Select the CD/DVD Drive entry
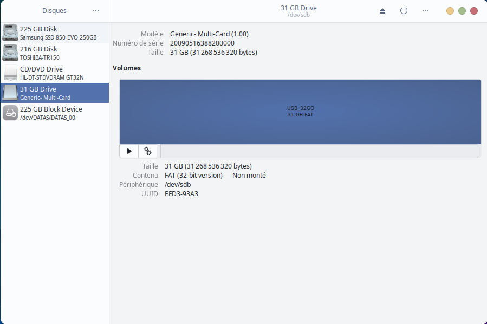This screenshot has height=324, width=487. (x=55, y=73)
